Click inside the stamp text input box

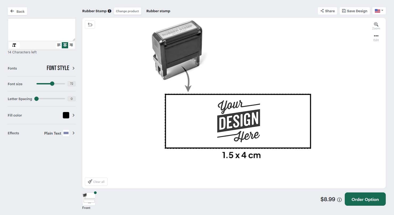click(42, 29)
